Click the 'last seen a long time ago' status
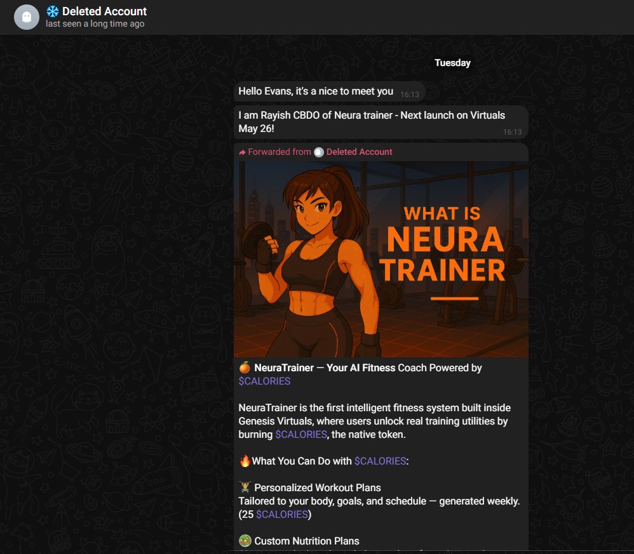The image size is (634, 554). coord(95,24)
